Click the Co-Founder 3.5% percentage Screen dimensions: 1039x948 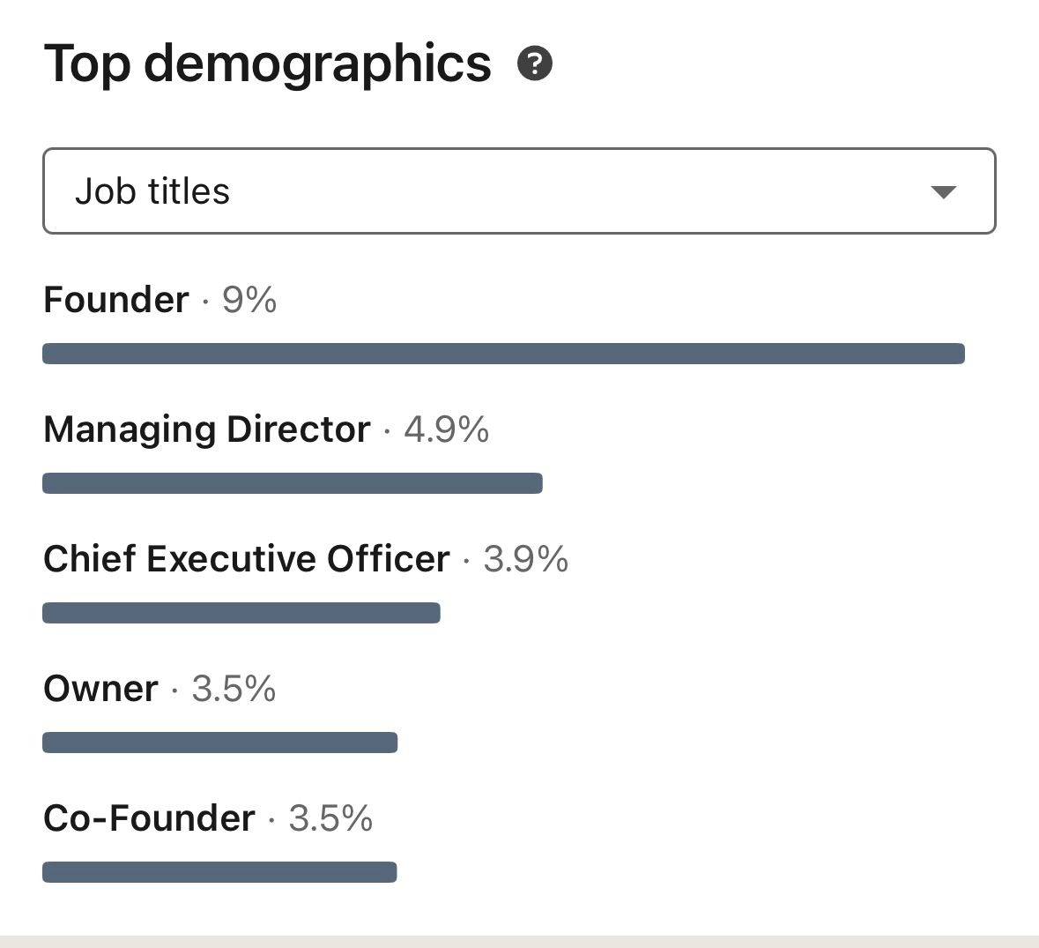330,818
